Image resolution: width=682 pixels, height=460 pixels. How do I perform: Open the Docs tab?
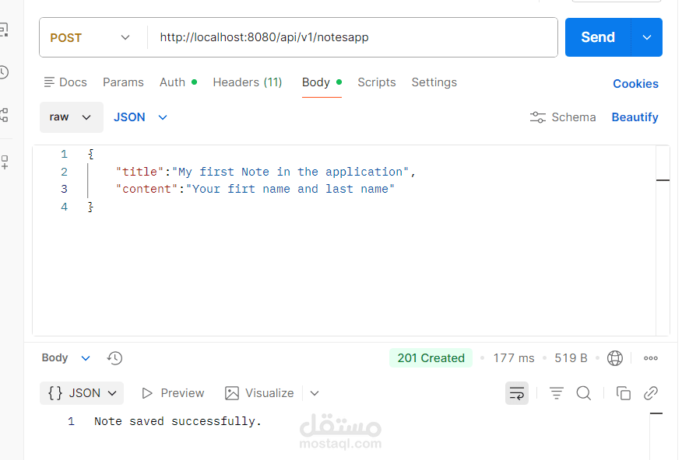point(65,82)
